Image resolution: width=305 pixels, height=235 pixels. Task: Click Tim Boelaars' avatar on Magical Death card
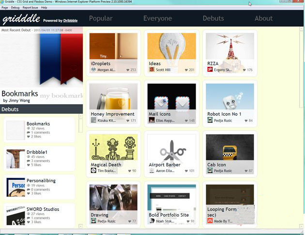tap(93, 171)
